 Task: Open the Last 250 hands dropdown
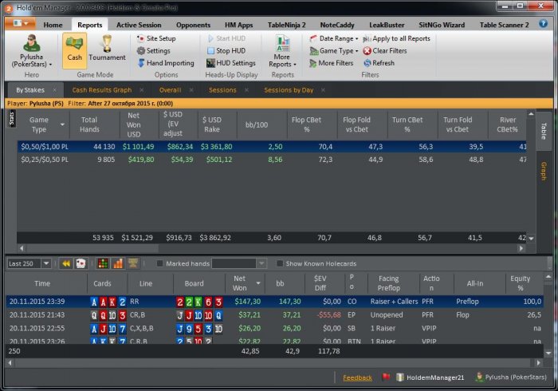click(29, 263)
